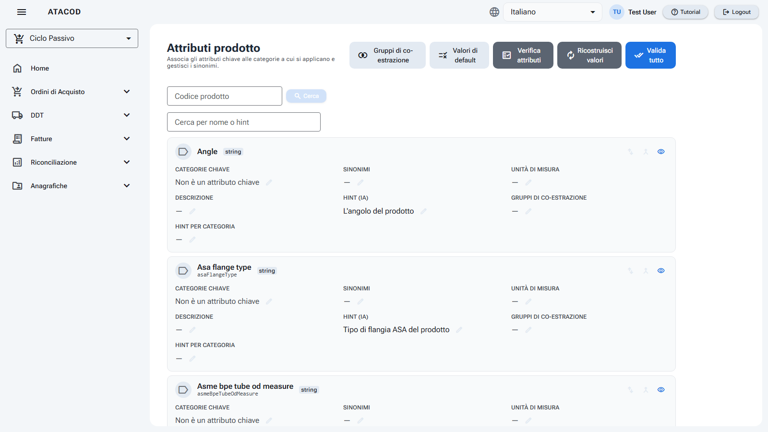Click the Verifica attributi button

[523, 55]
